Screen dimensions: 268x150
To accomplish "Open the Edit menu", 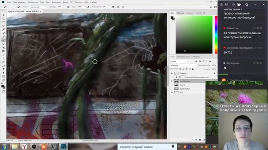I will (x=19, y=2).
